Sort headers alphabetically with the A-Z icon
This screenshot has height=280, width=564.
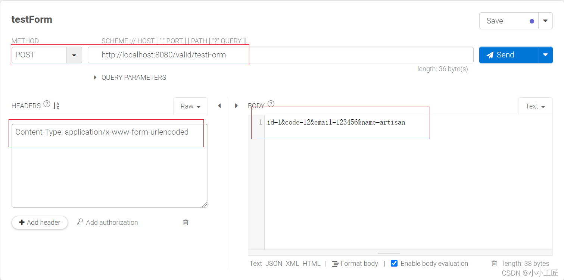pyautogui.click(x=56, y=106)
